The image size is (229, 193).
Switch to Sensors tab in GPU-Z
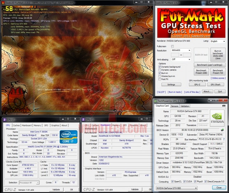pos(175,106)
